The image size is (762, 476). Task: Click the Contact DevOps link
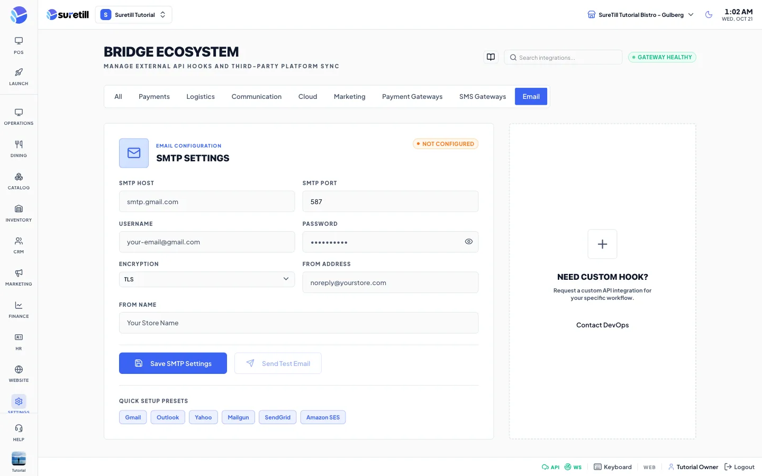pos(602,325)
